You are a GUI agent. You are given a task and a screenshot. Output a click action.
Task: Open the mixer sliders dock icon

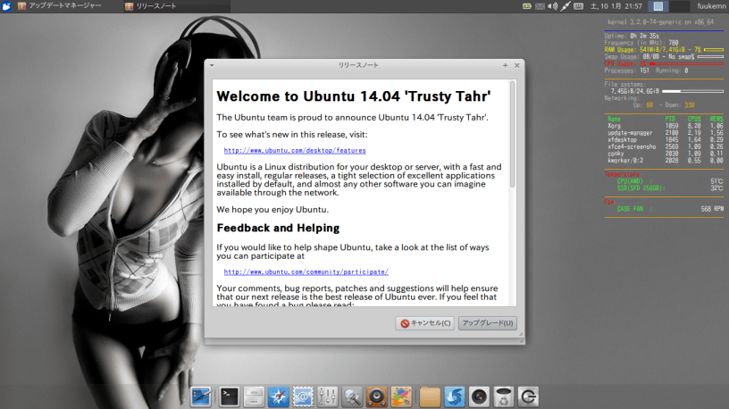327,396
